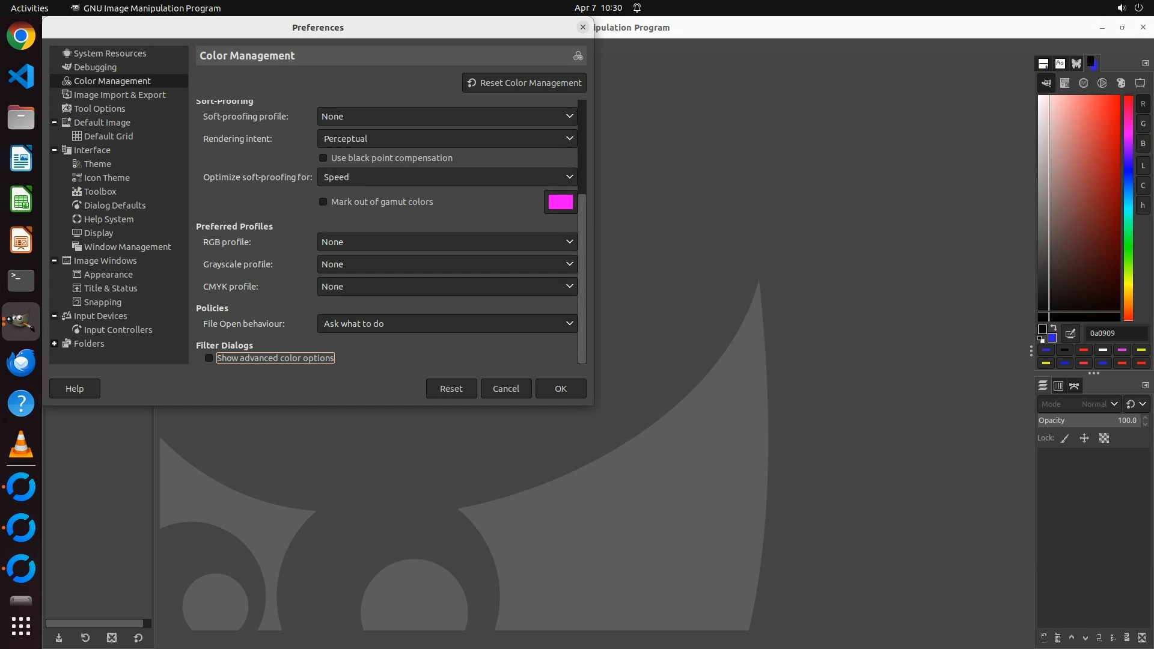Select Image Import & Export in sidebar

pyautogui.click(x=119, y=95)
